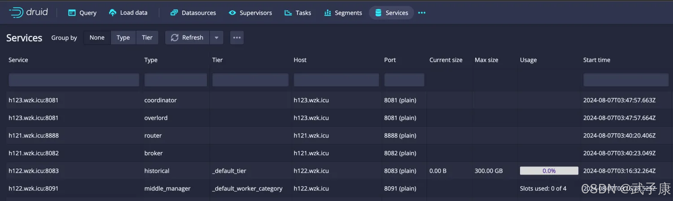Screen dimensions: 673x201
Task: Group services by Type
Action: click(x=123, y=38)
